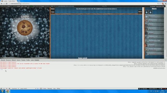Image resolution: width=167 pixels, height=93 pixels.
Task: Switch to the Elements DevTools tab
Action: (3, 60)
